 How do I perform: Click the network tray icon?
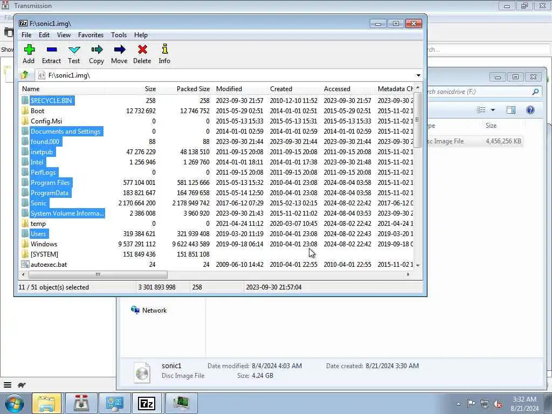click(485, 404)
